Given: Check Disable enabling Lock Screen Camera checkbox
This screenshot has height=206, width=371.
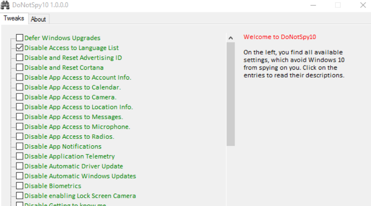Looking at the screenshot, I should pos(20,196).
